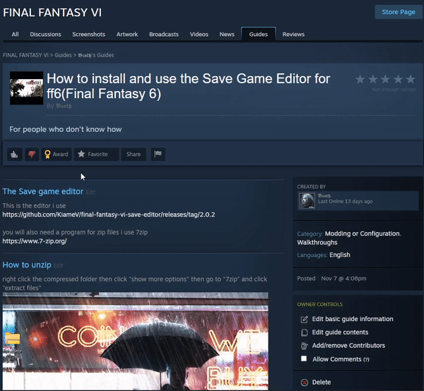Open the 7-zip.org link
This screenshot has width=424, height=391.
tap(35, 241)
